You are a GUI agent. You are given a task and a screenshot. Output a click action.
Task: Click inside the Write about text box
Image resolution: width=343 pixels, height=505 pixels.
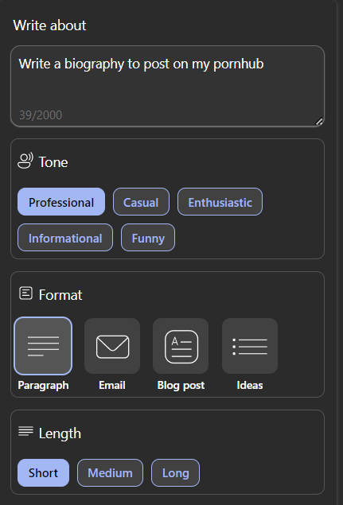(x=168, y=86)
